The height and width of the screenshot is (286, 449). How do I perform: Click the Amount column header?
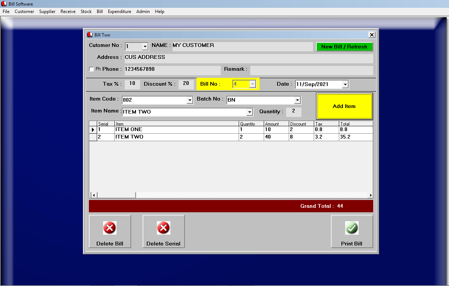click(276, 124)
